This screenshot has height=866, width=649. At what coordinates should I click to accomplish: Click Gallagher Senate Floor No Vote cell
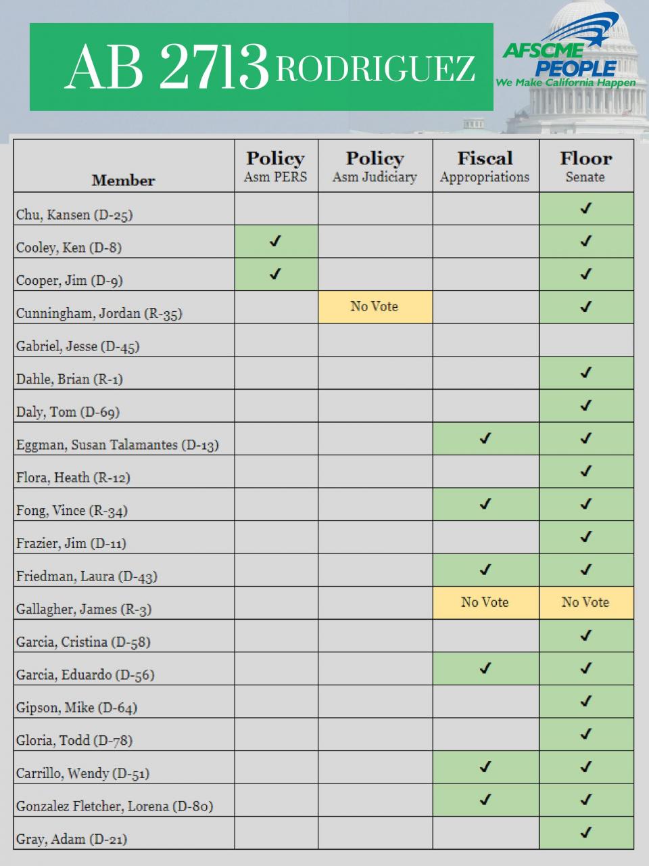[587, 603]
